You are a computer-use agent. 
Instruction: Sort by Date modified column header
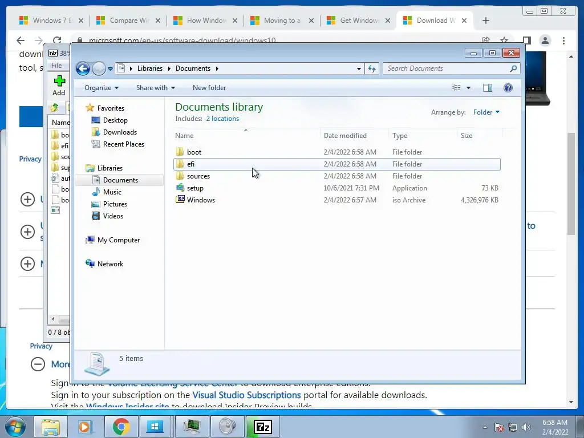[354, 136]
